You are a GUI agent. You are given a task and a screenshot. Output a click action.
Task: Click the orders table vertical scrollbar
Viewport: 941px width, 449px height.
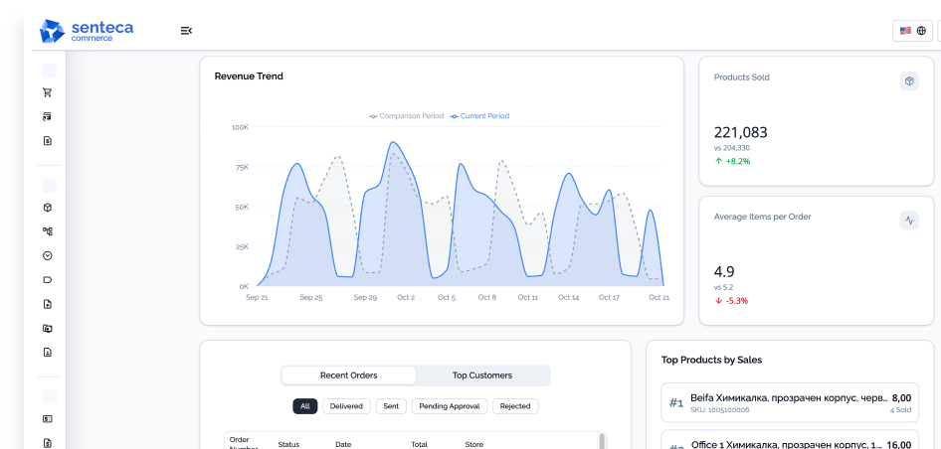(x=602, y=441)
